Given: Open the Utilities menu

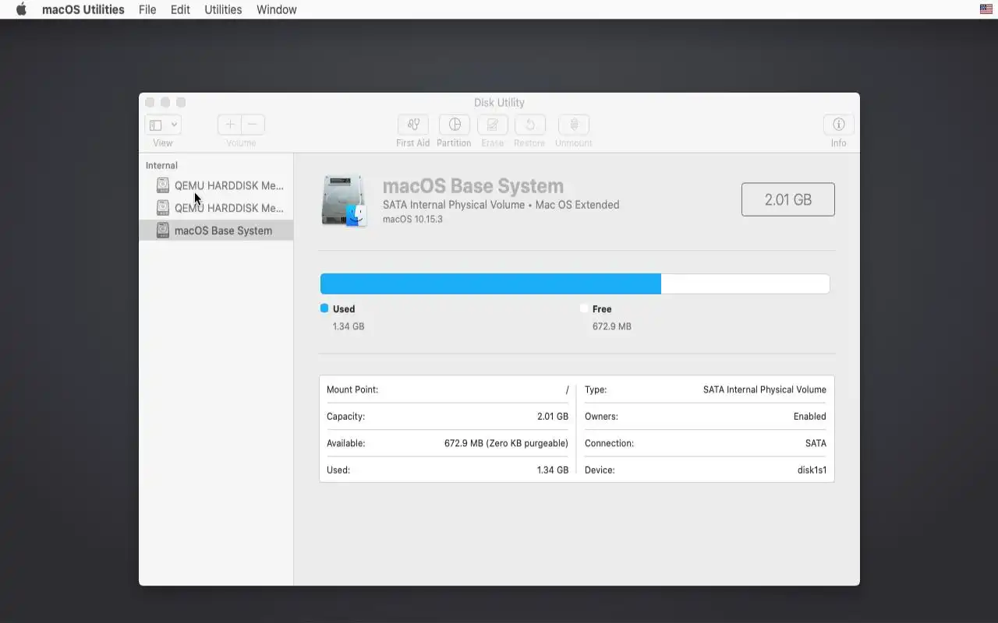Looking at the screenshot, I should click(223, 9).
